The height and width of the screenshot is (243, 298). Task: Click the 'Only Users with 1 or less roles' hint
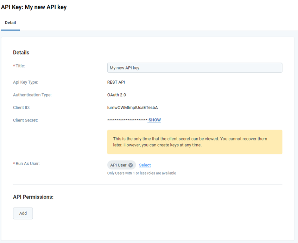[x=141, y=173]
